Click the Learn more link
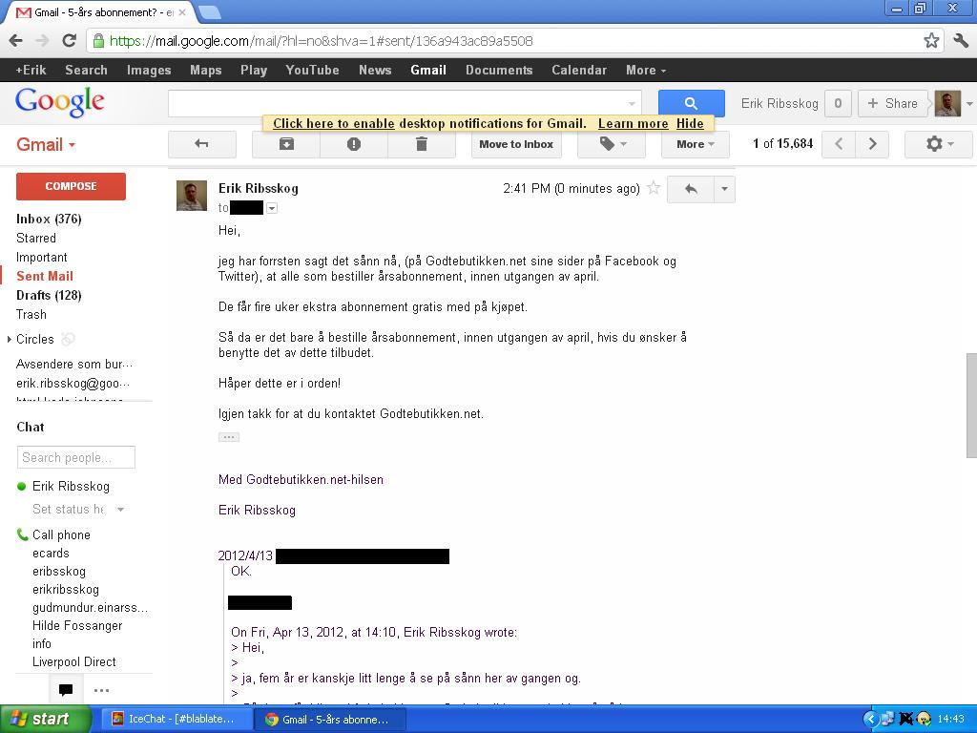977x733 pixels. (634, 123)
